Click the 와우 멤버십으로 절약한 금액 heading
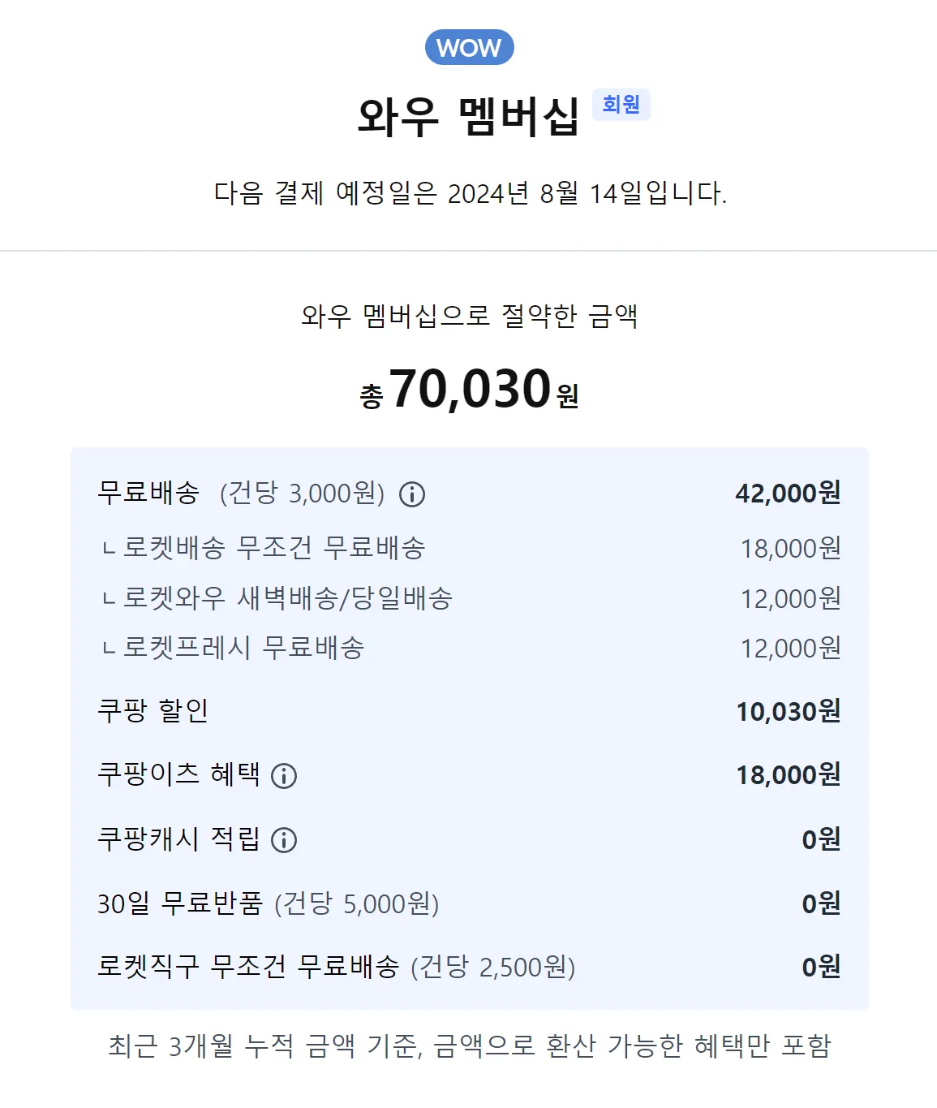937x1108 pixels. 469,316
